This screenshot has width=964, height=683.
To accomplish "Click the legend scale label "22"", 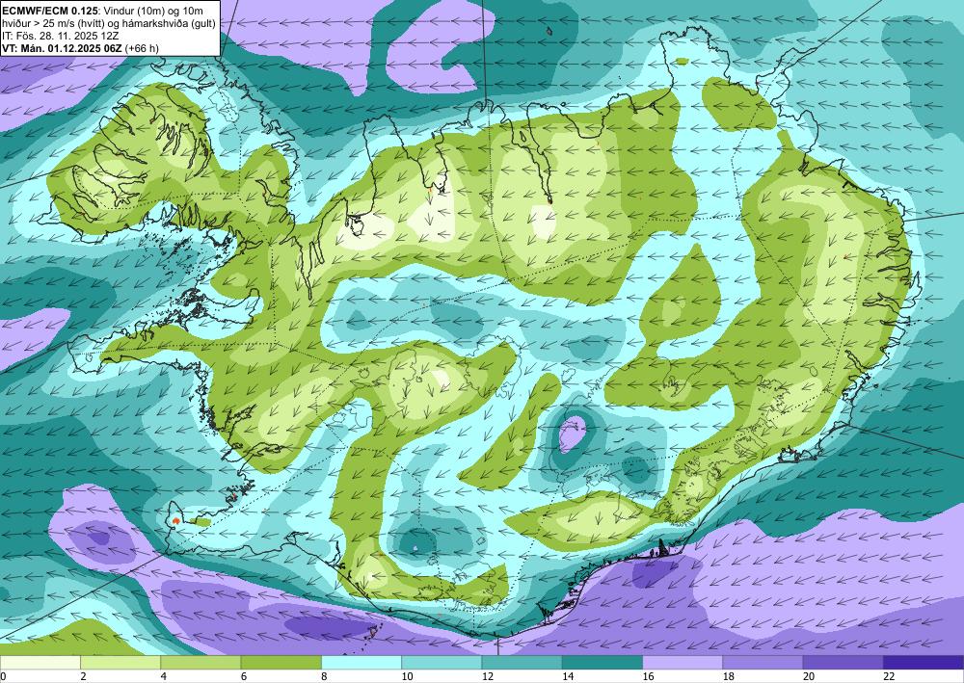I will tap(889, 677).
